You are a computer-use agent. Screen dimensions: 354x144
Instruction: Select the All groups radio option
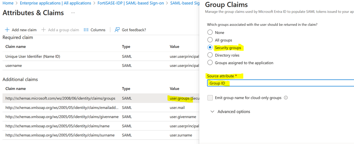coord(210,40)
